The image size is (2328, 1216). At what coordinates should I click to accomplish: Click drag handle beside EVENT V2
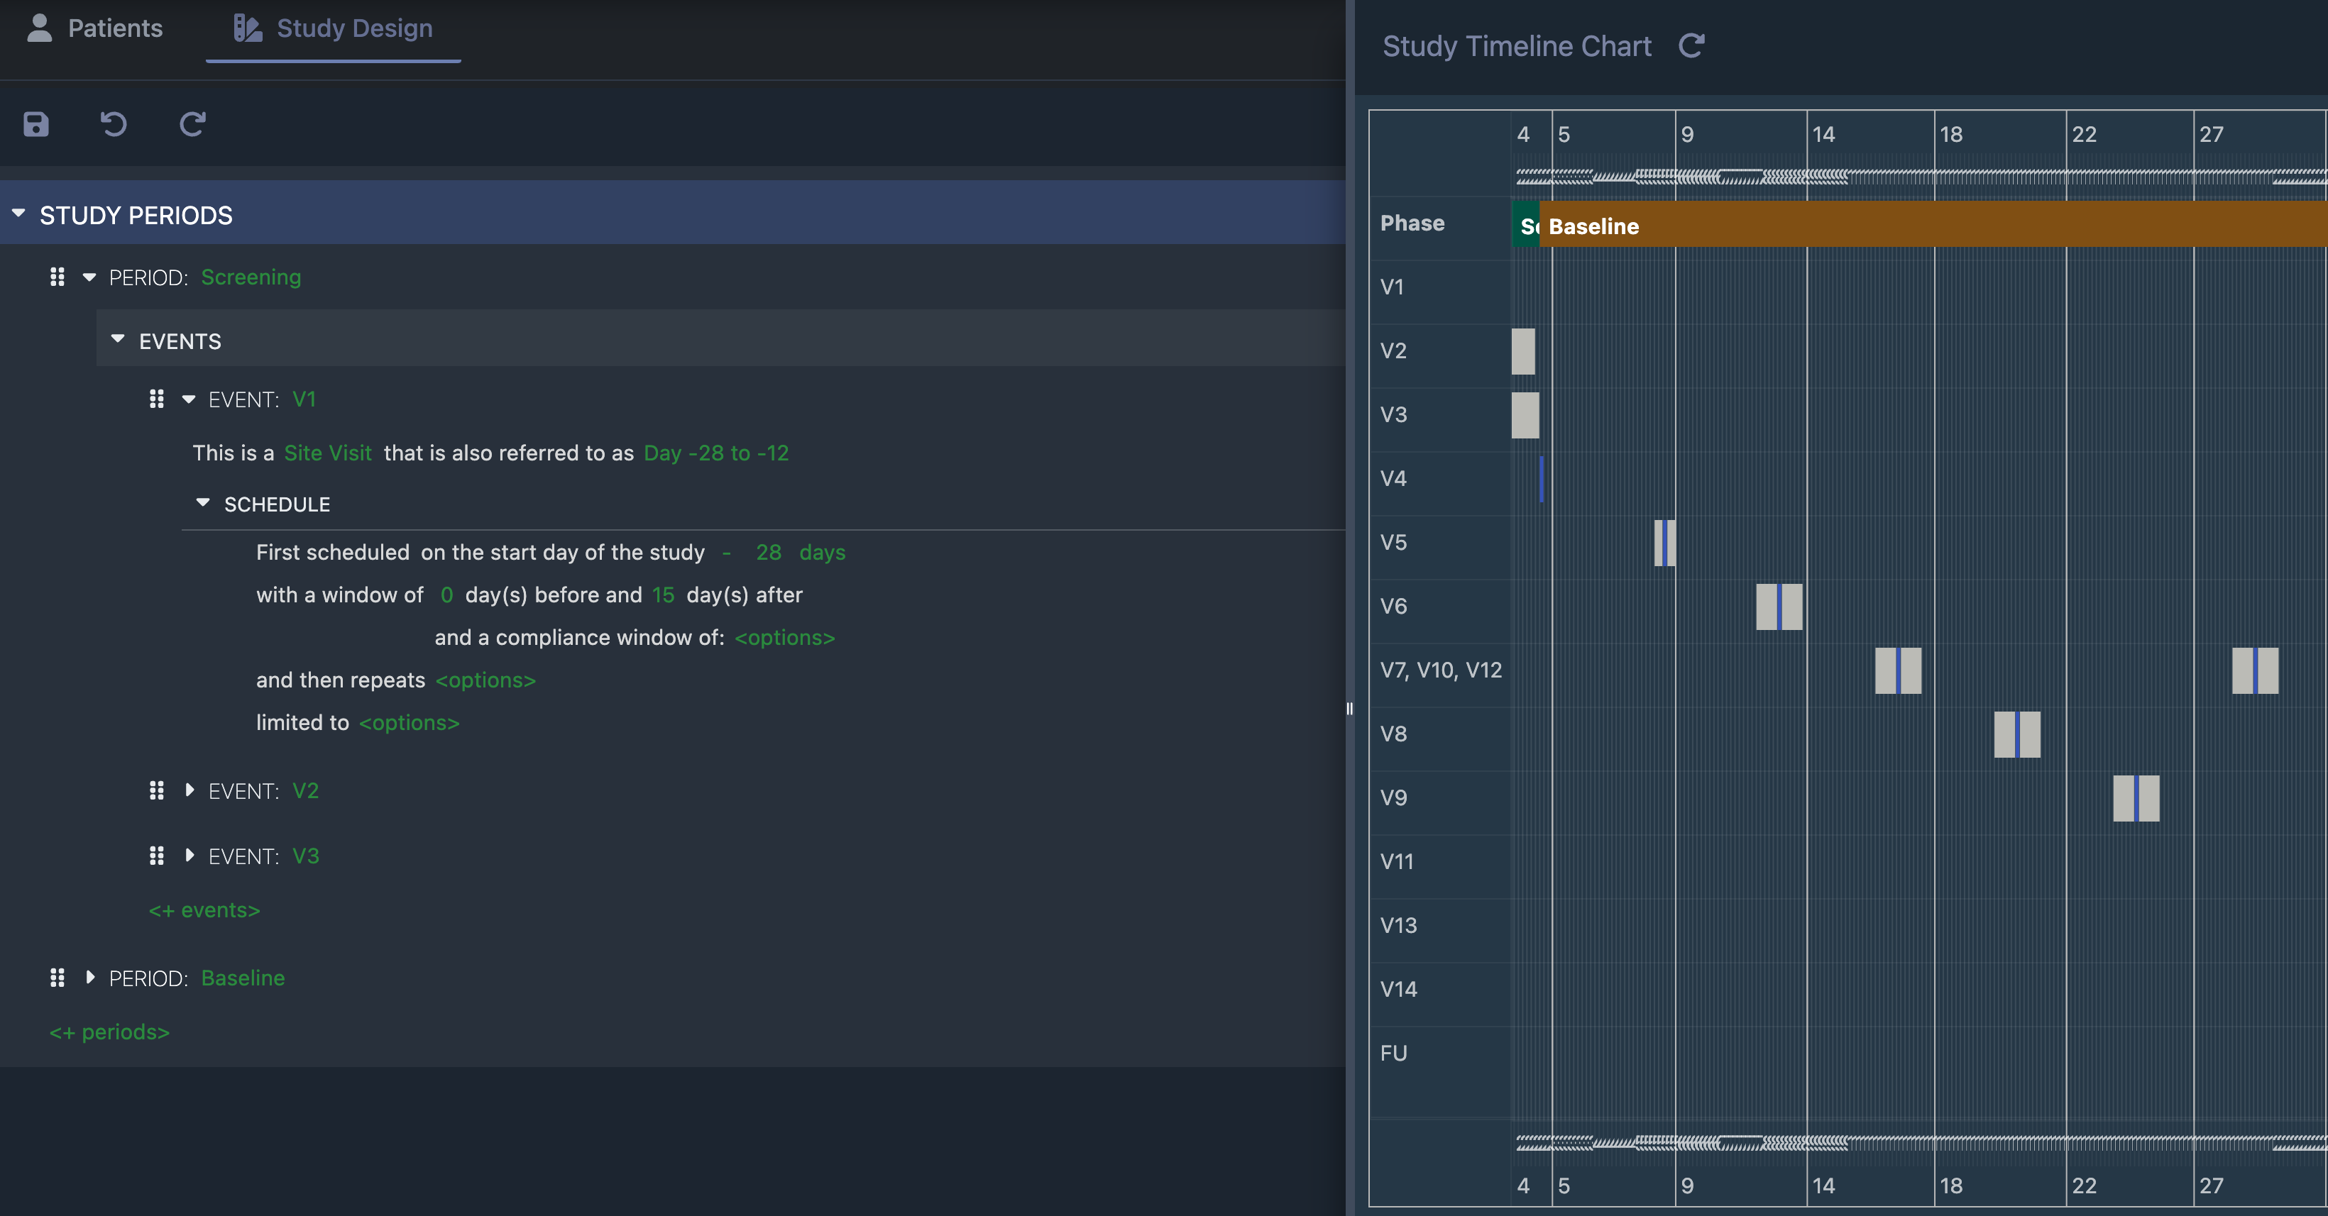pos(156,792)
